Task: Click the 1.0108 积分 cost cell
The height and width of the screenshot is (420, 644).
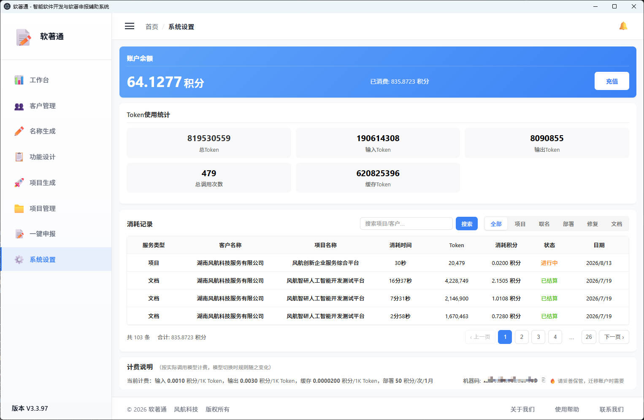Action: [506, 298]
